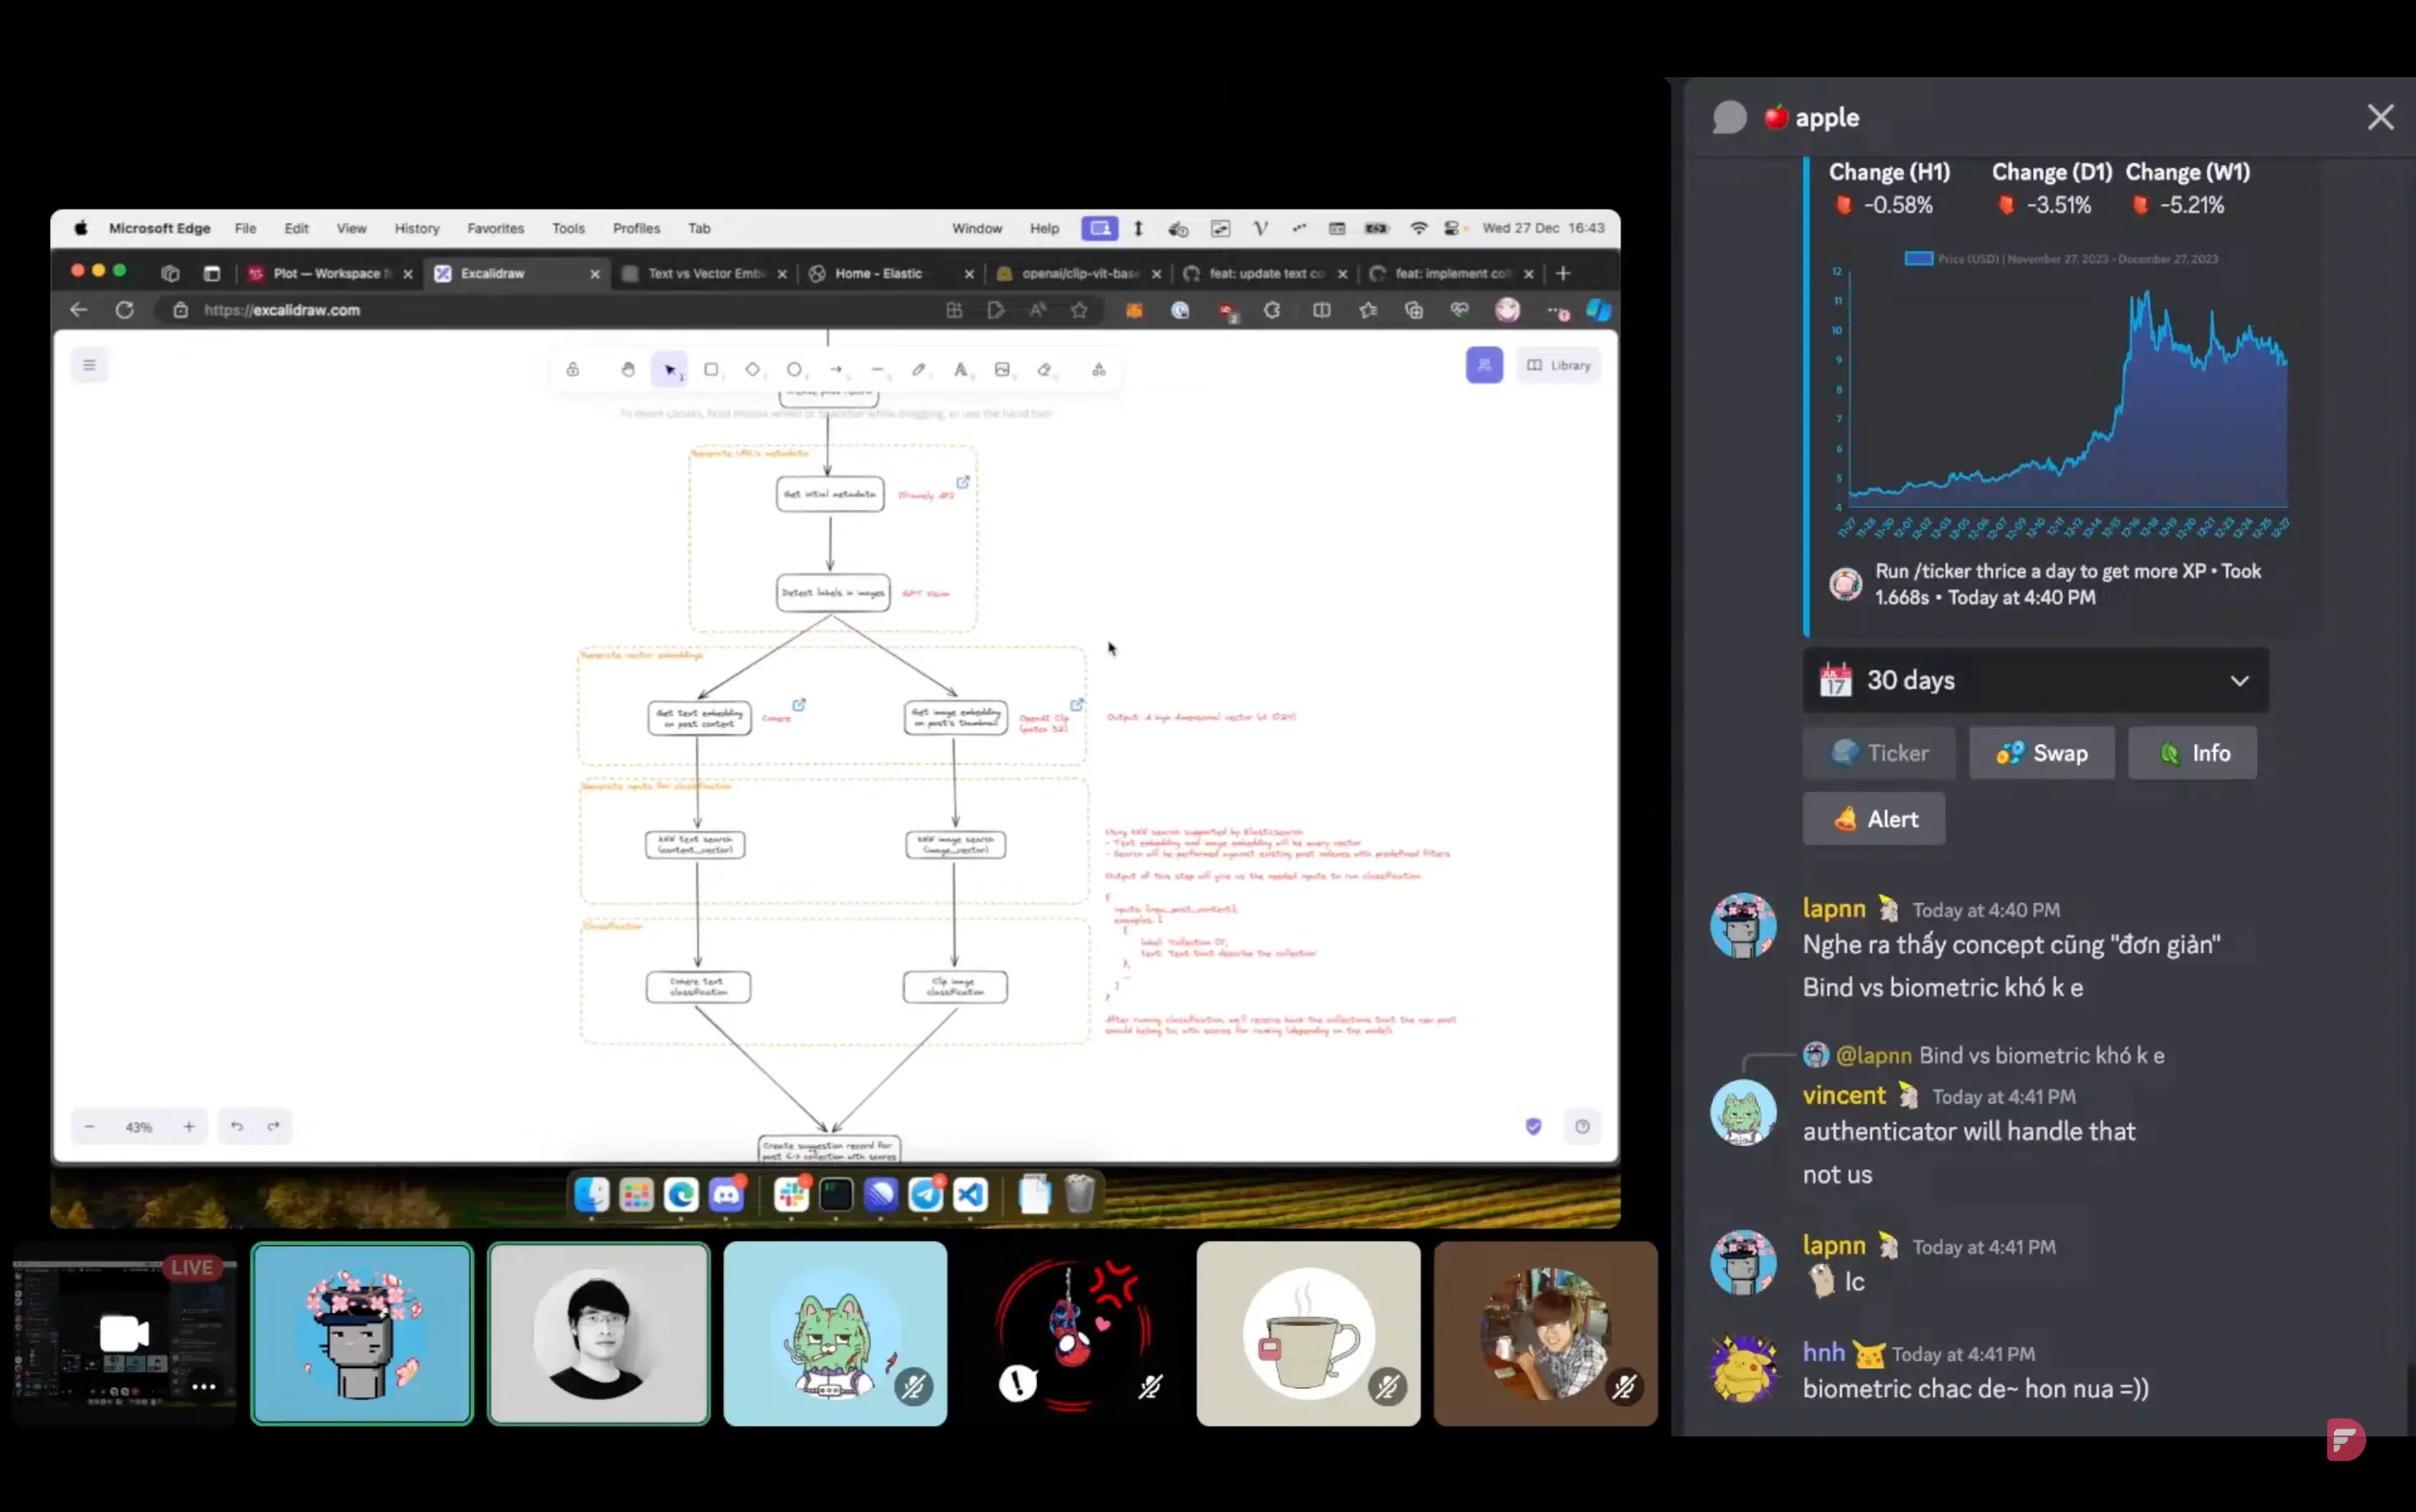Switch to the Text vs Vector Emb browser tab

click(x=704, y=273)
